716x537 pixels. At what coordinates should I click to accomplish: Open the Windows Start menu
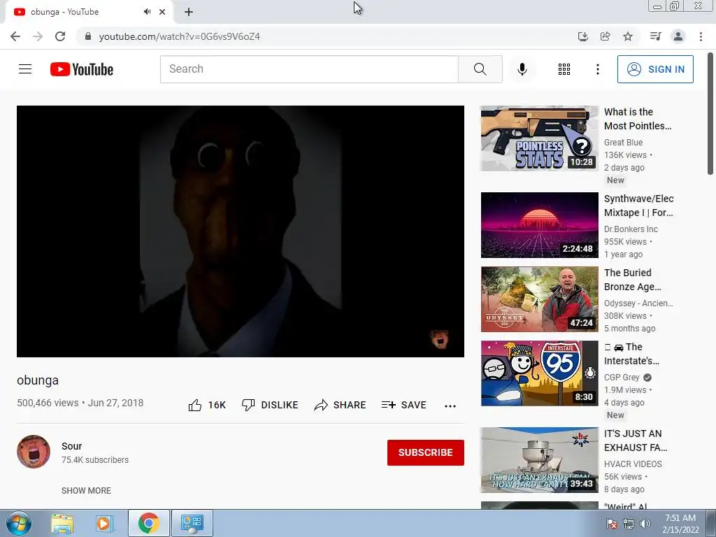click(19, 523)
